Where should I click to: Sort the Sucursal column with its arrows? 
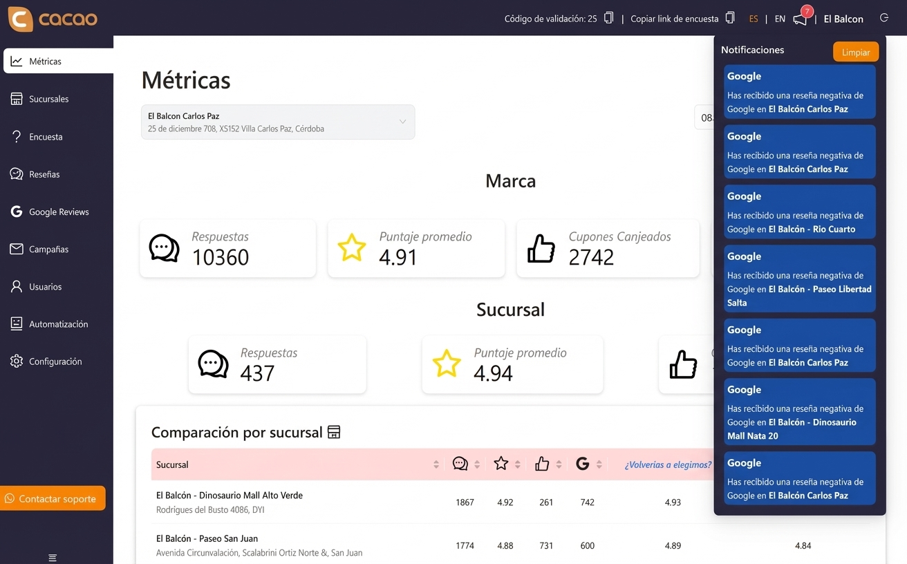(x=436, y=464)
